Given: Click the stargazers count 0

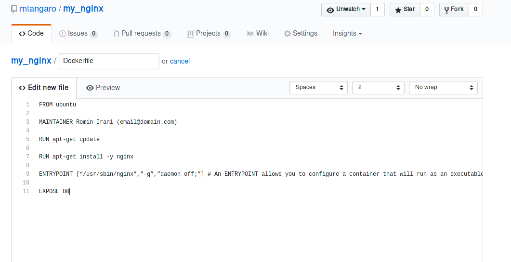Looking at the screenshot, I should 427,10.
